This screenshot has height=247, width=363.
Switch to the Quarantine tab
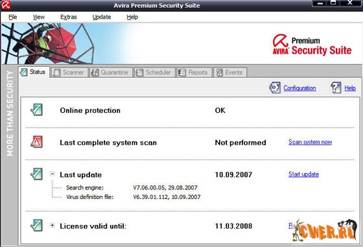click(x=111, y=73)
